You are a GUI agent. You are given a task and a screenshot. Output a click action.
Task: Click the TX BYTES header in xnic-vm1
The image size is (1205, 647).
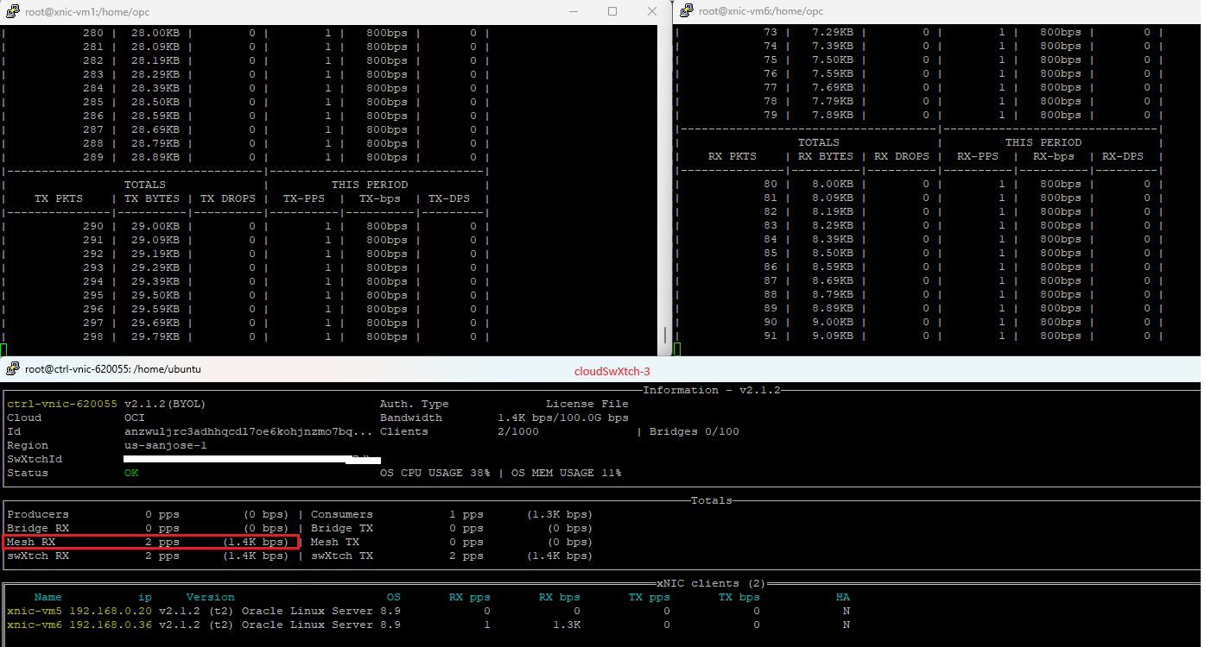[152, 198]
